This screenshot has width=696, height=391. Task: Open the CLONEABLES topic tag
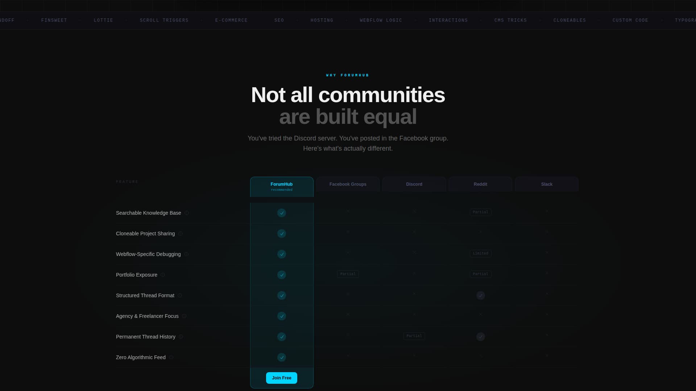point(570,20)
